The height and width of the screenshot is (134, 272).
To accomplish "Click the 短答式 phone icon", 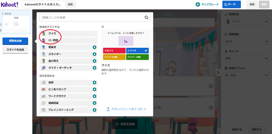I will point(44,47).
